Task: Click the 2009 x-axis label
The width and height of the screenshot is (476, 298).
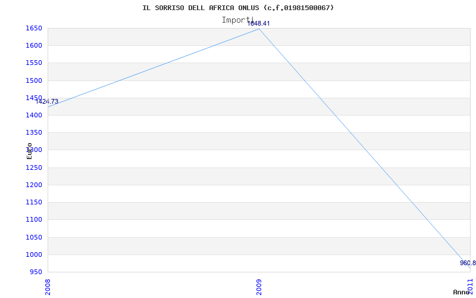Action: (259, 287)
